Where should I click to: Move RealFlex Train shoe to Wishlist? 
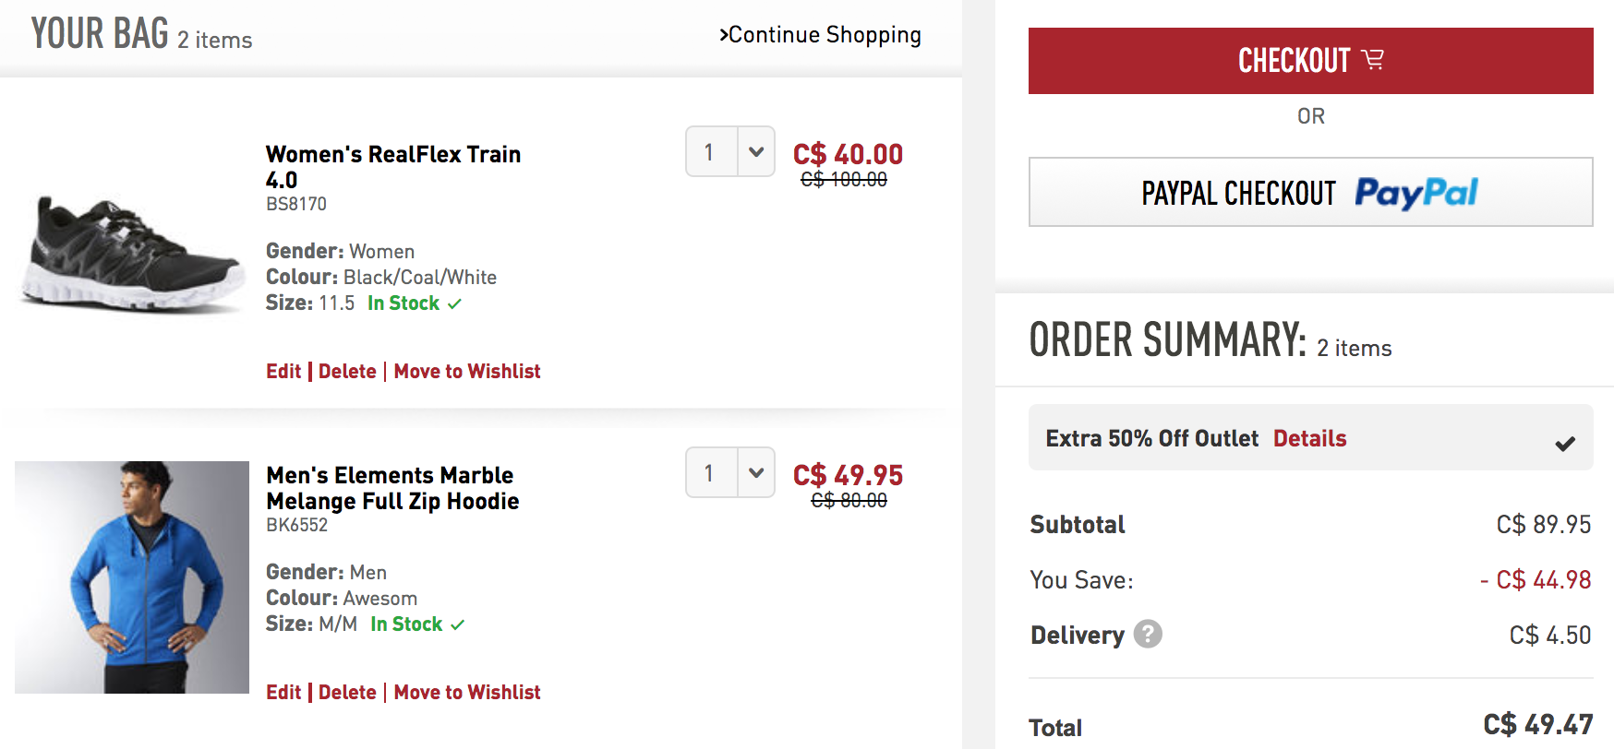point(467,371)
